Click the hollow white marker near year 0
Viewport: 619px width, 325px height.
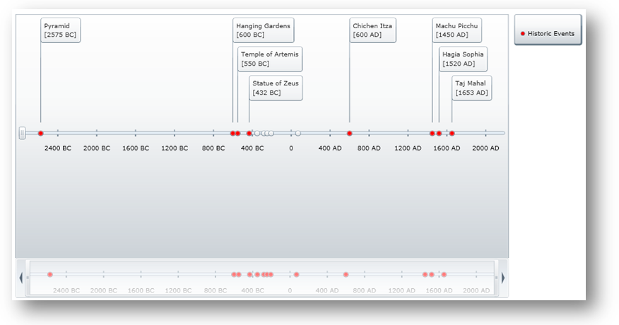(298, 134)
